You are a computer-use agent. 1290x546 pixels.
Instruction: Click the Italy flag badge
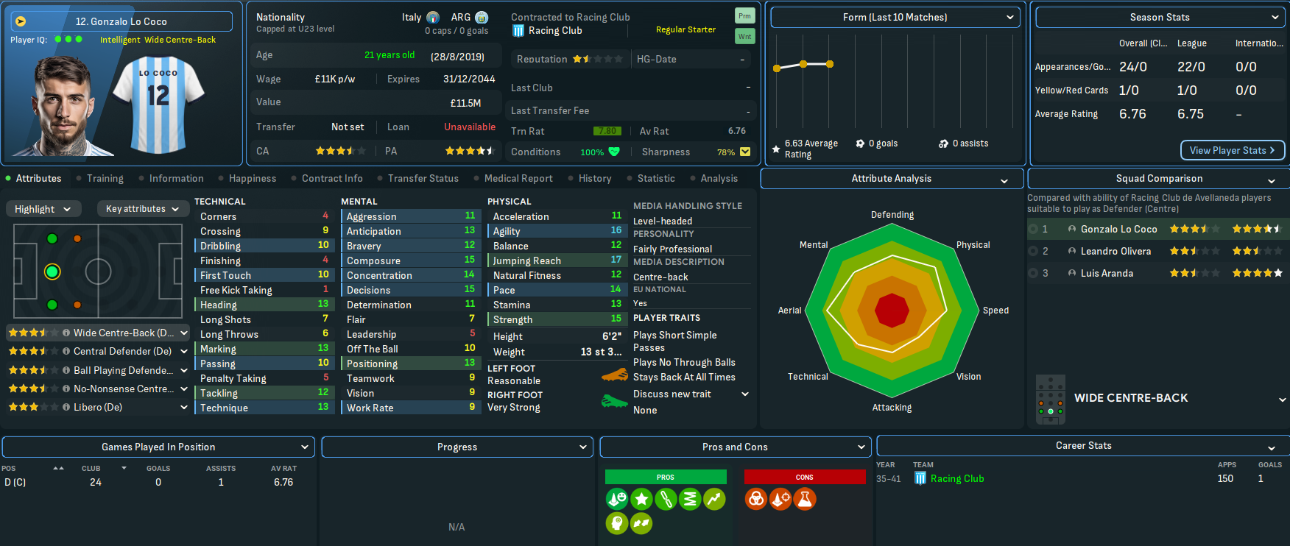433,18
